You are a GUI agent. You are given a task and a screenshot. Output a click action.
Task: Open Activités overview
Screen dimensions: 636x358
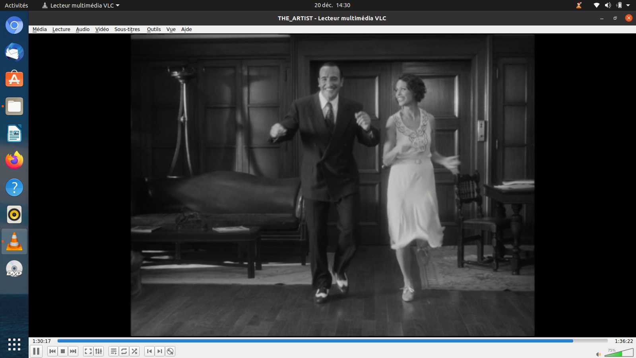(x=16, y=5)
